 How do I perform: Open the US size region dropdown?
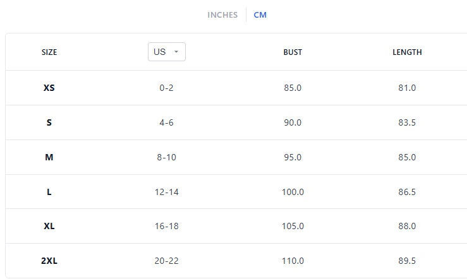(166, 52)
